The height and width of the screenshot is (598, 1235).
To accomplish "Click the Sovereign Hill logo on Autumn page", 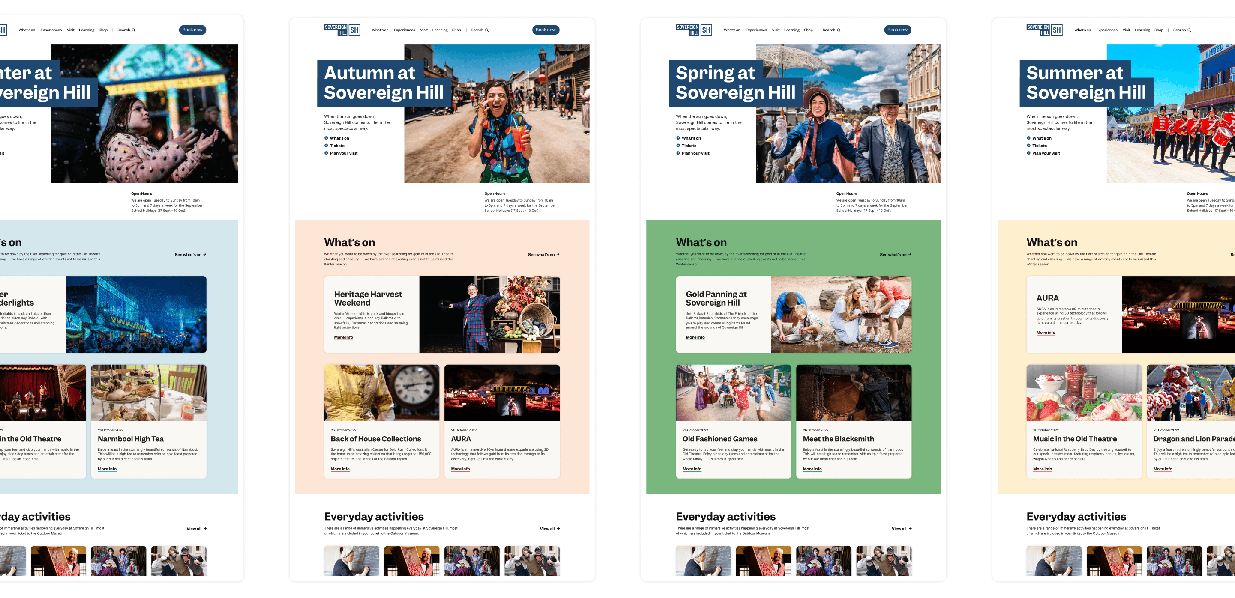I will tap(342, 30).
